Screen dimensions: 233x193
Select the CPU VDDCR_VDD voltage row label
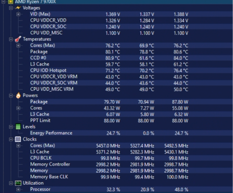tap(48, 20)
